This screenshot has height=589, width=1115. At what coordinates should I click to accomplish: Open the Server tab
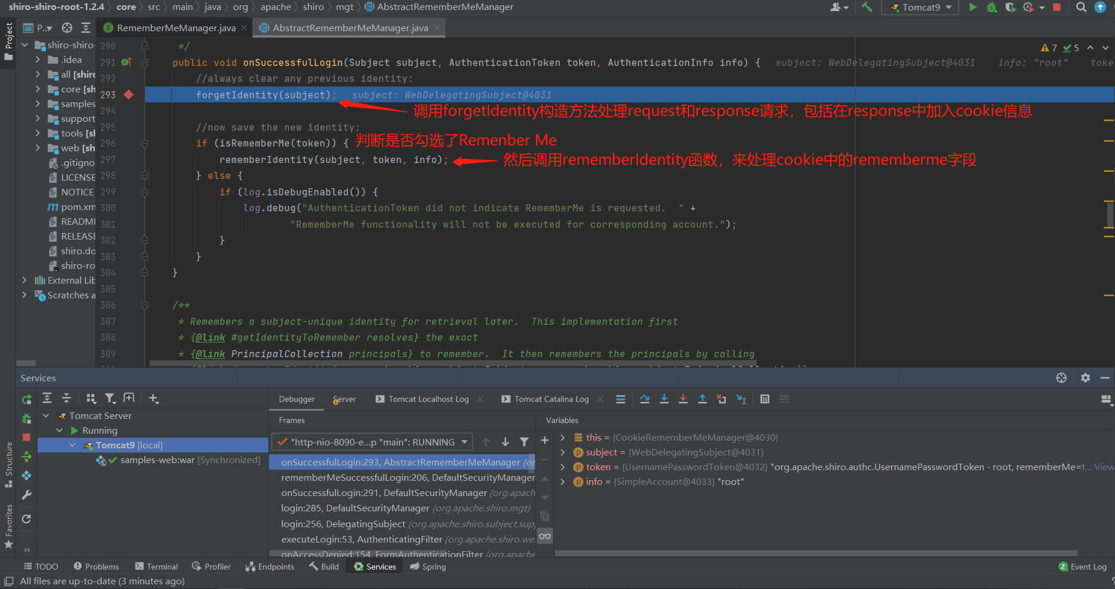point(344,399)
